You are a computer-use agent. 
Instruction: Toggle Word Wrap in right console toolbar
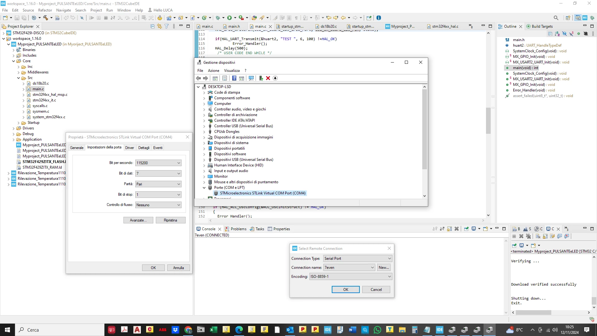click(x=552, y=236)
